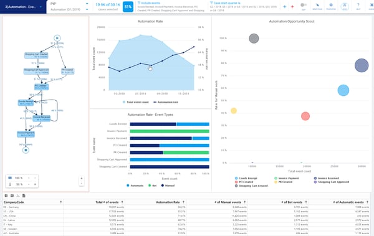
Task: Select the PR Created process node
Action: (68, 71)
